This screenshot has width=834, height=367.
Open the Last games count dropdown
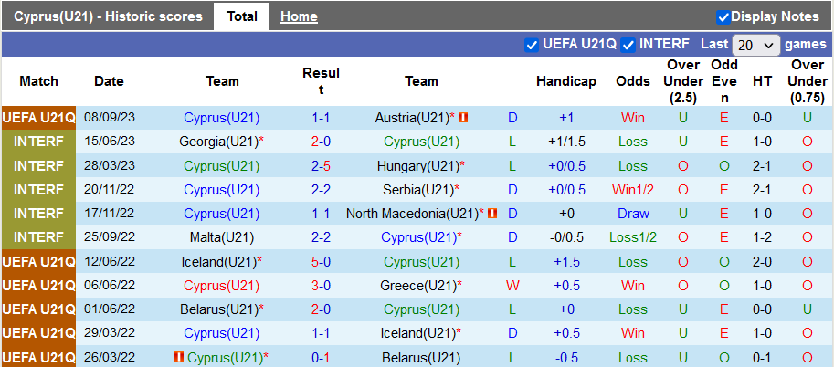[x=755, y=46]
